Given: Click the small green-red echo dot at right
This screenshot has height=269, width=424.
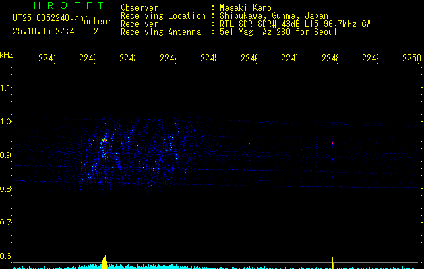Looking at the screenshot, I should (x=332, y=143).
